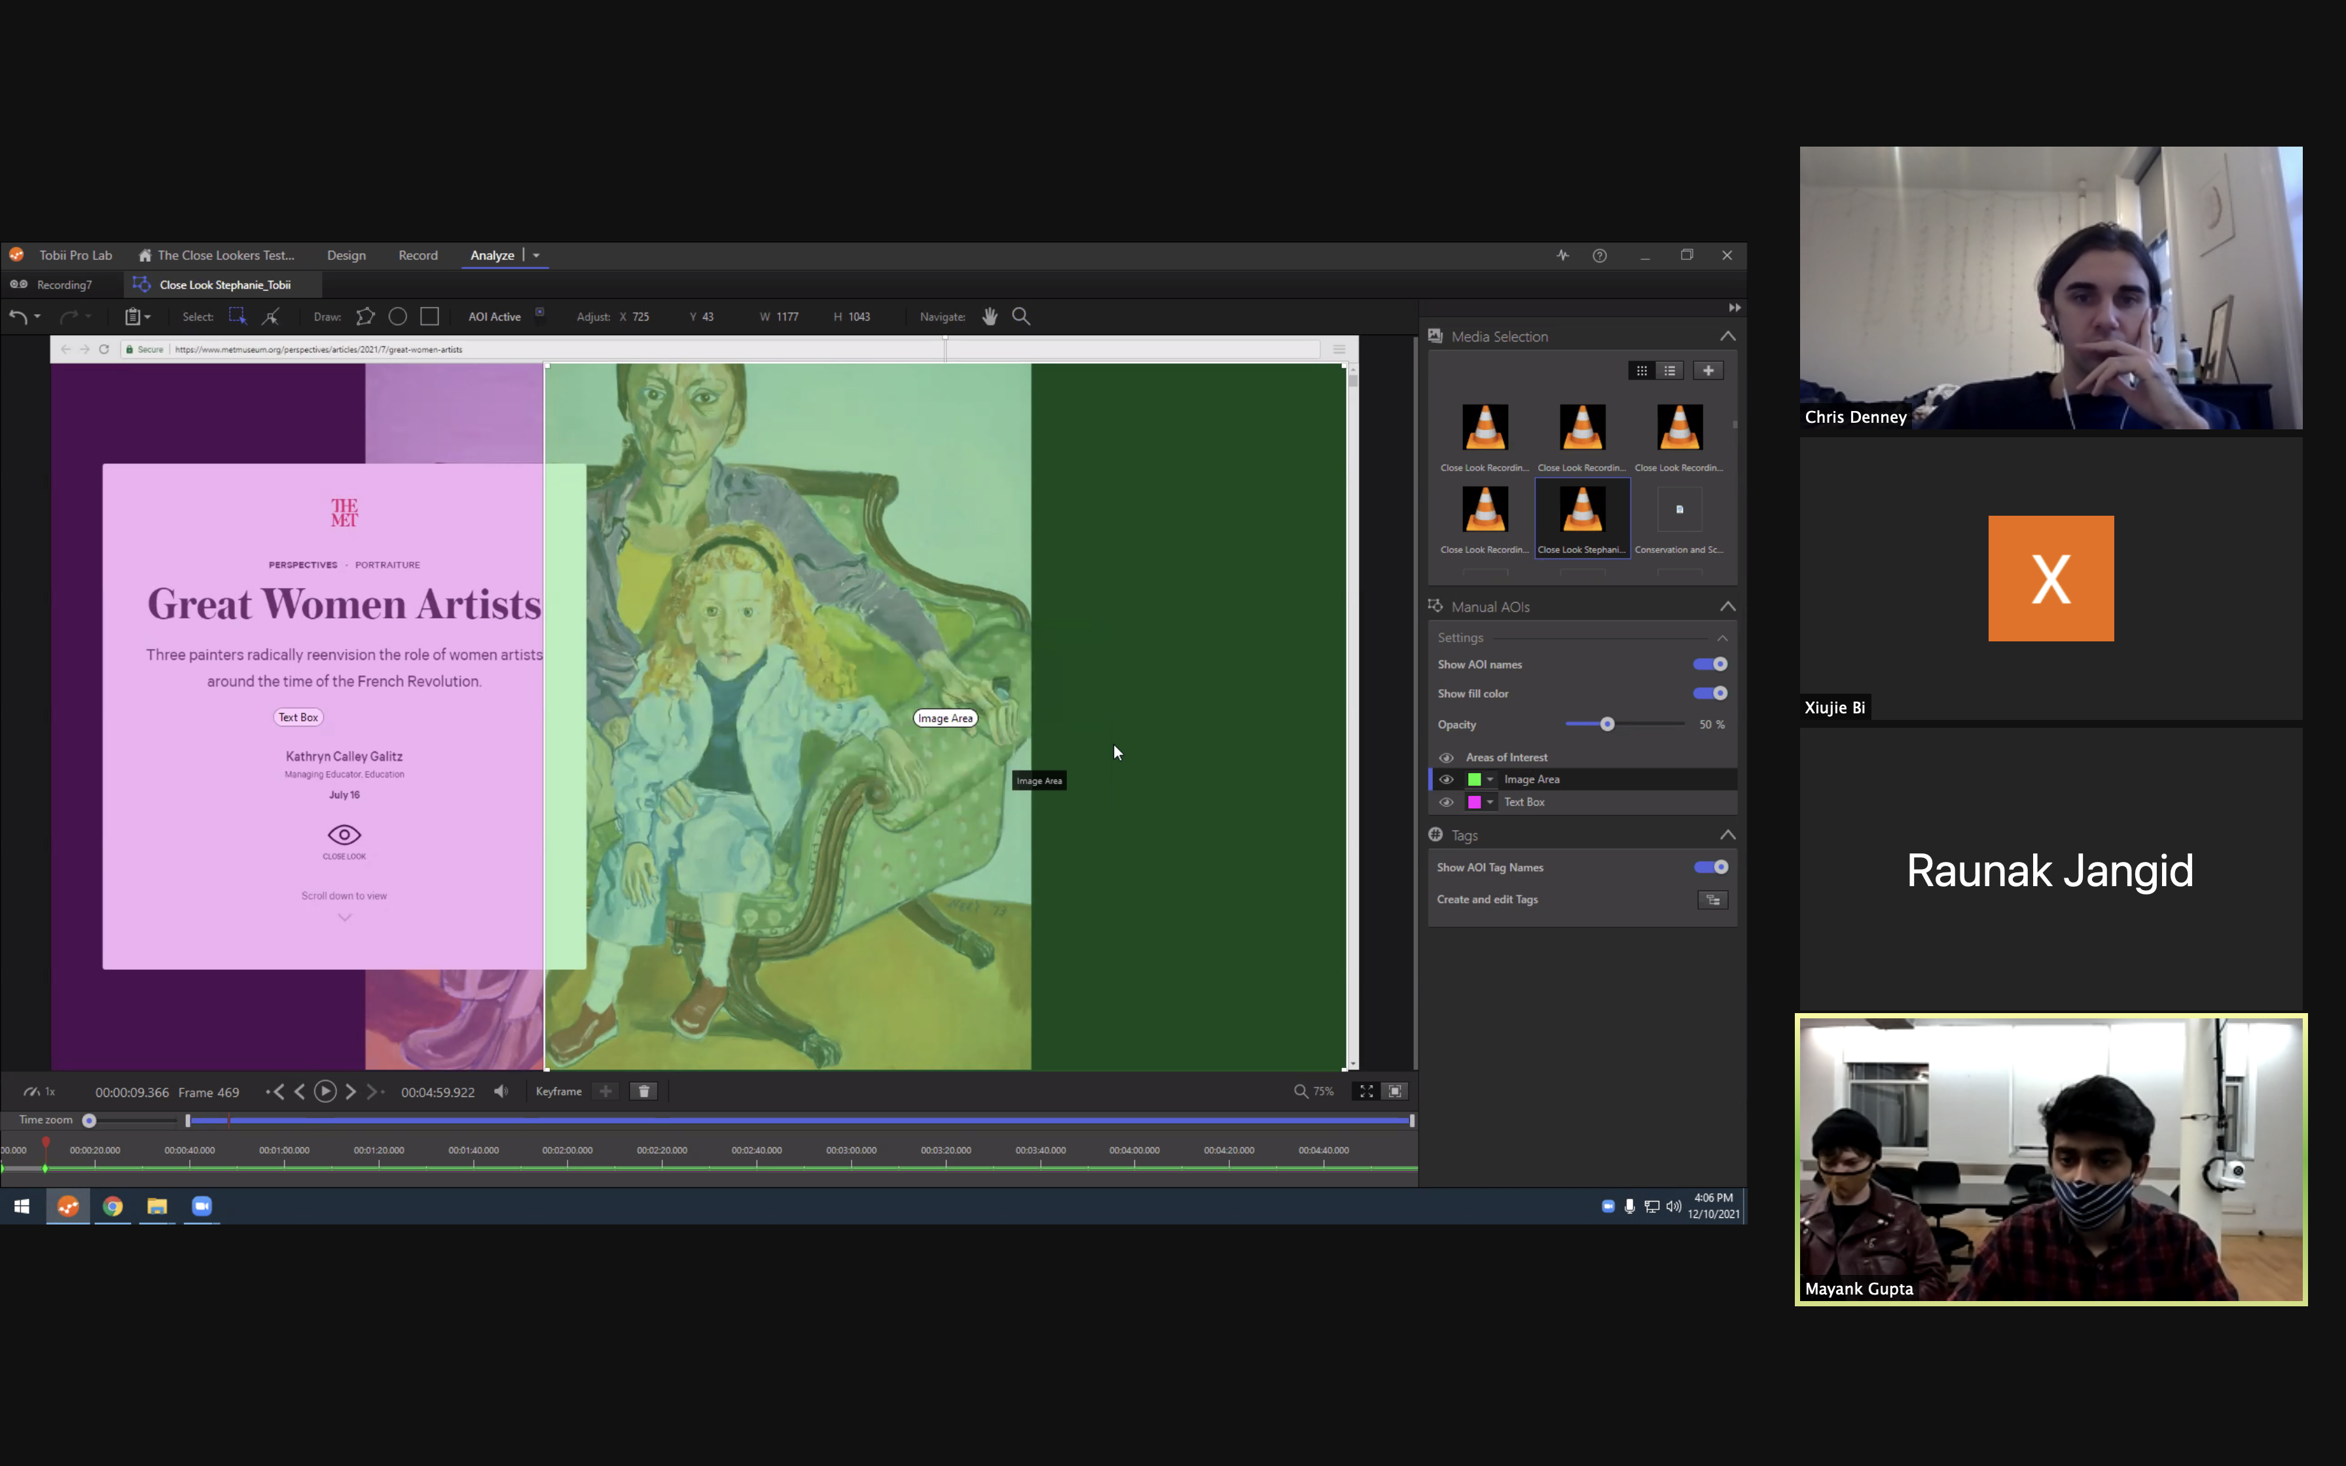Select the vertex edit selection tool

pos(272,316)
